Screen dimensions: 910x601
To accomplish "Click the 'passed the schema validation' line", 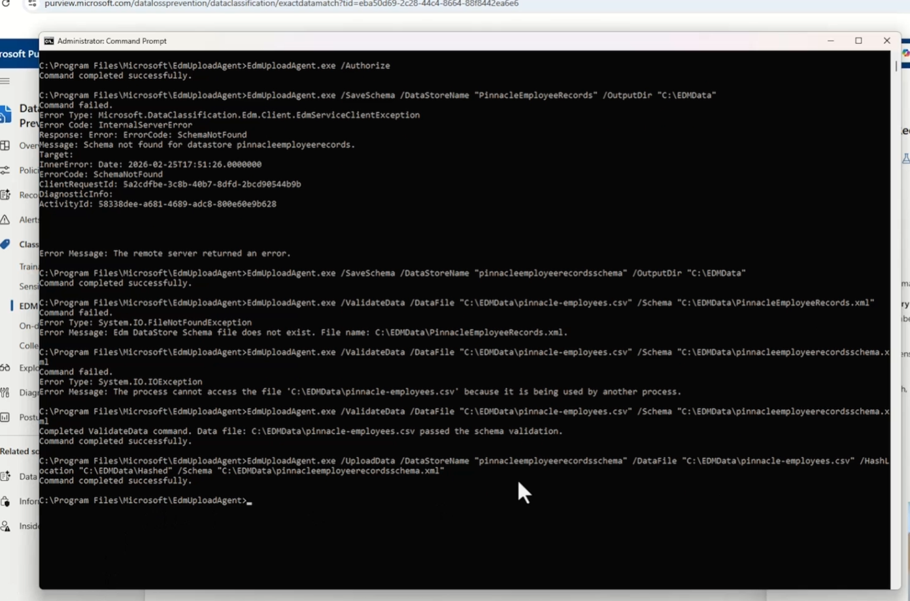I will tap(301, 431).
